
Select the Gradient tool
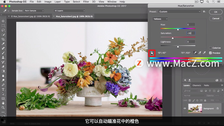[x=3, y=71]
